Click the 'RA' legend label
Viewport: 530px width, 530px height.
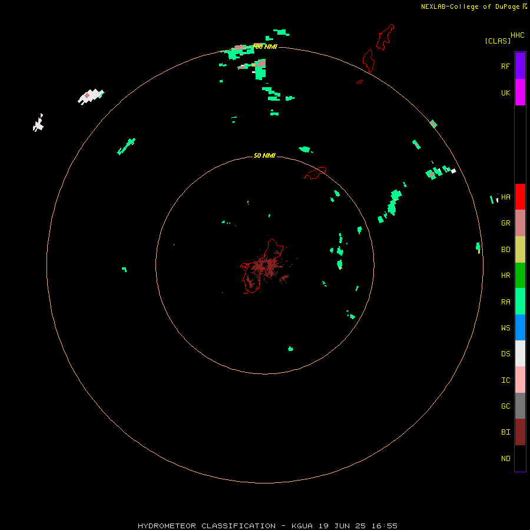505,302
